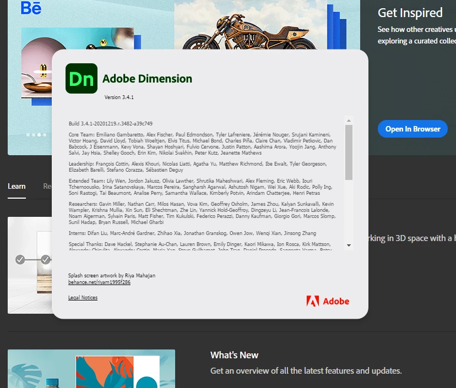Viewport: 456px width, 388px height.
Task: Click the Core Team credits paragraph
Action: pos(203,144)
